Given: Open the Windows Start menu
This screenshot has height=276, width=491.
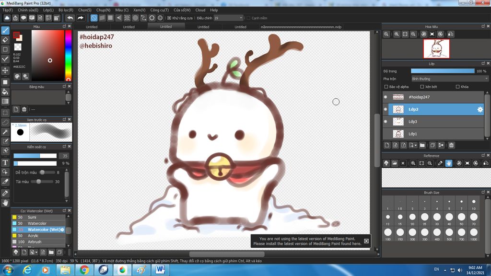Looking at the screenshot, I should (x=8, y=269).
